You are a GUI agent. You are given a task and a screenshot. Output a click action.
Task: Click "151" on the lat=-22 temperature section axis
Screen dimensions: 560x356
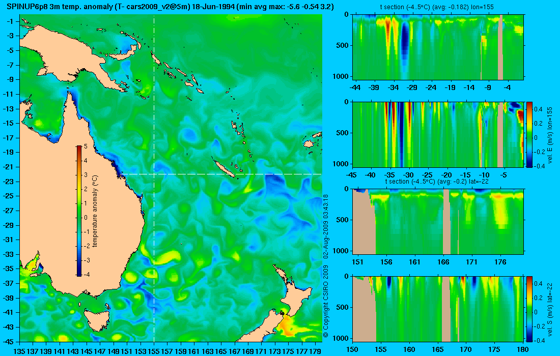(x=357, y=262)
